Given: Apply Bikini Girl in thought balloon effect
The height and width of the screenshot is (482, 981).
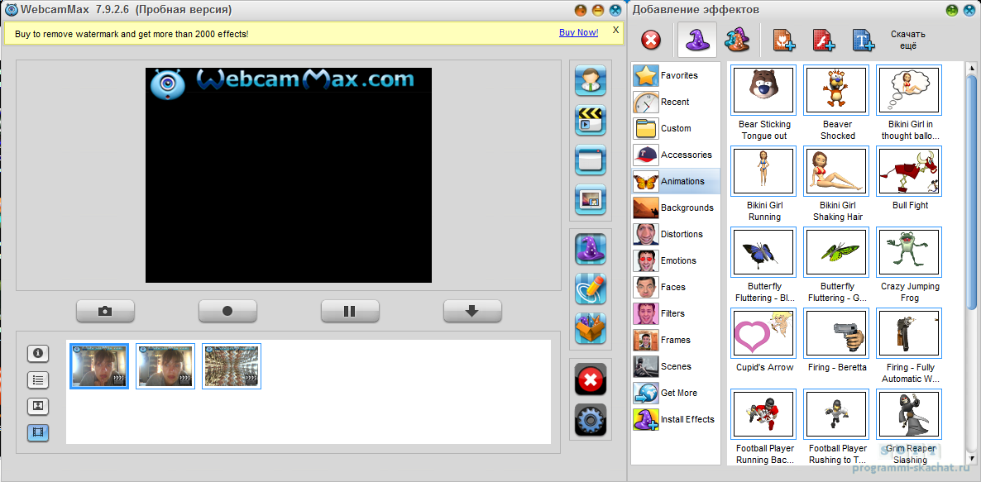Looking at the screenshot, I should tap(909, 91).
